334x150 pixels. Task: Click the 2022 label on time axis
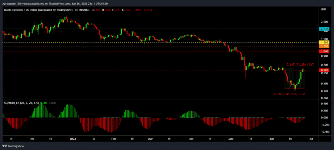click(73, 139)
